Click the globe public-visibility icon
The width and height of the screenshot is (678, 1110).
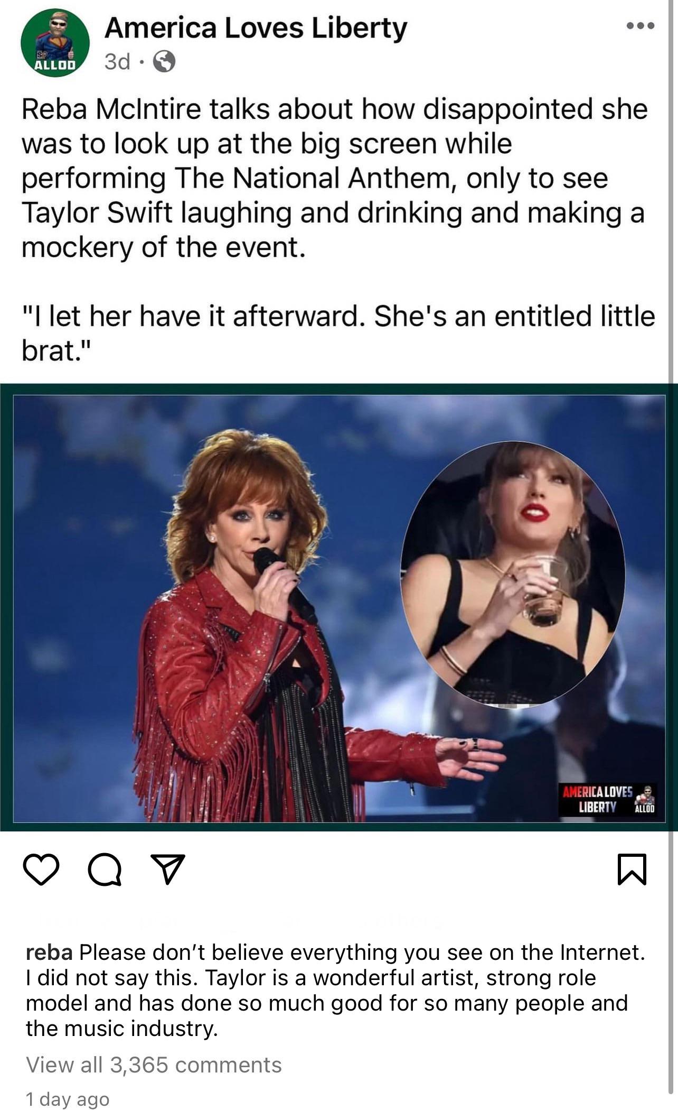[164, 62]
